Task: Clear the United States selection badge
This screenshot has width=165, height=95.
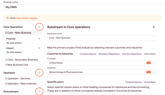Action: click(149, 63)
